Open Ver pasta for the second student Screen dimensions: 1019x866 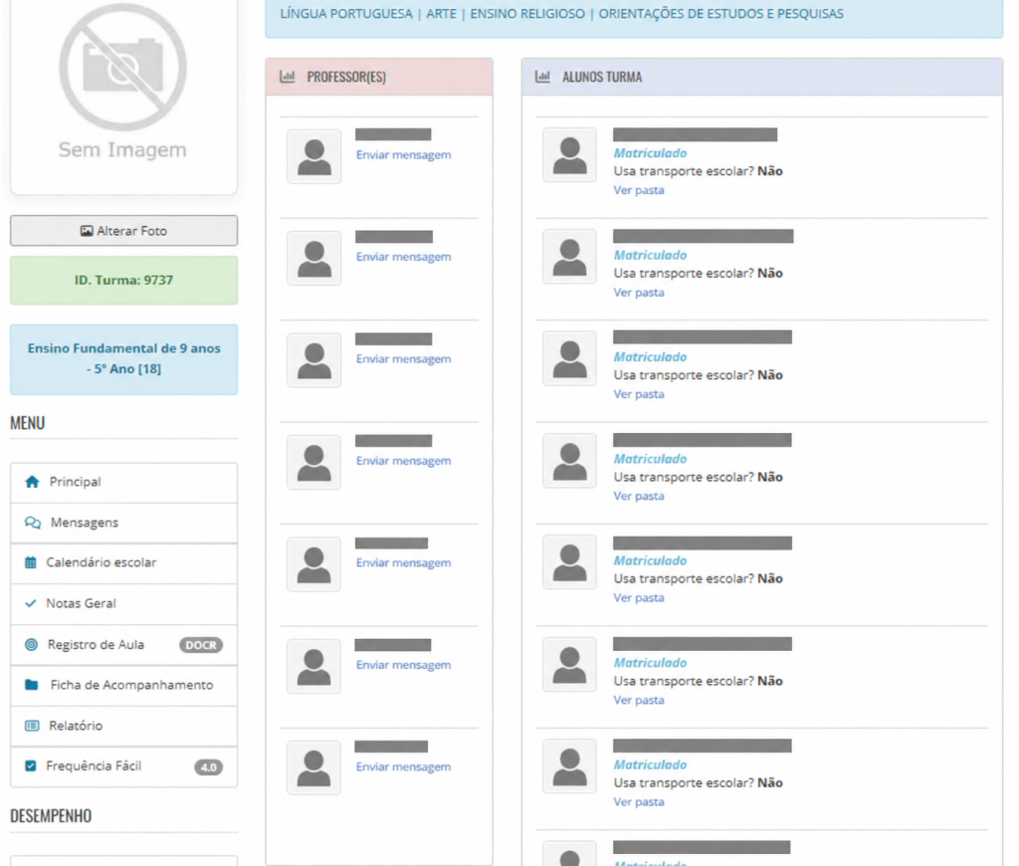(639, 293)
